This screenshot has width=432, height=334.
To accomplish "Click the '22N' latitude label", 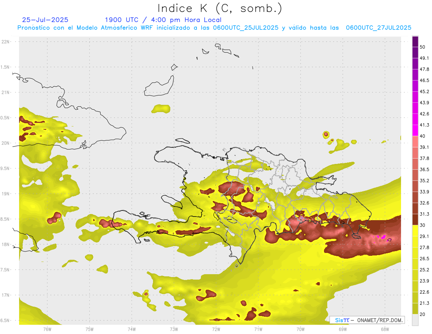I will pyautogui.click(x=5, y=42).
